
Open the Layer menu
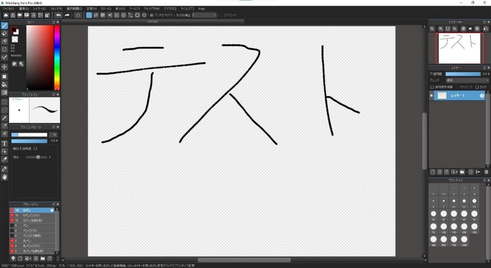(x=39, y=9)
